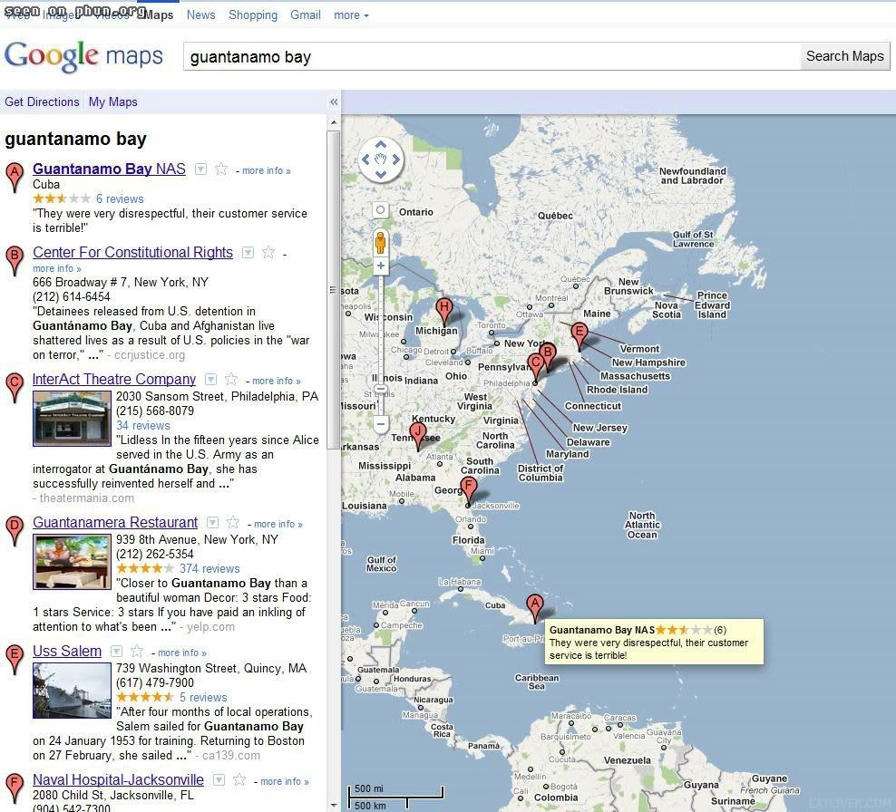Click the Street View pegman icon

pyautogui.click(x=381, y=242)
